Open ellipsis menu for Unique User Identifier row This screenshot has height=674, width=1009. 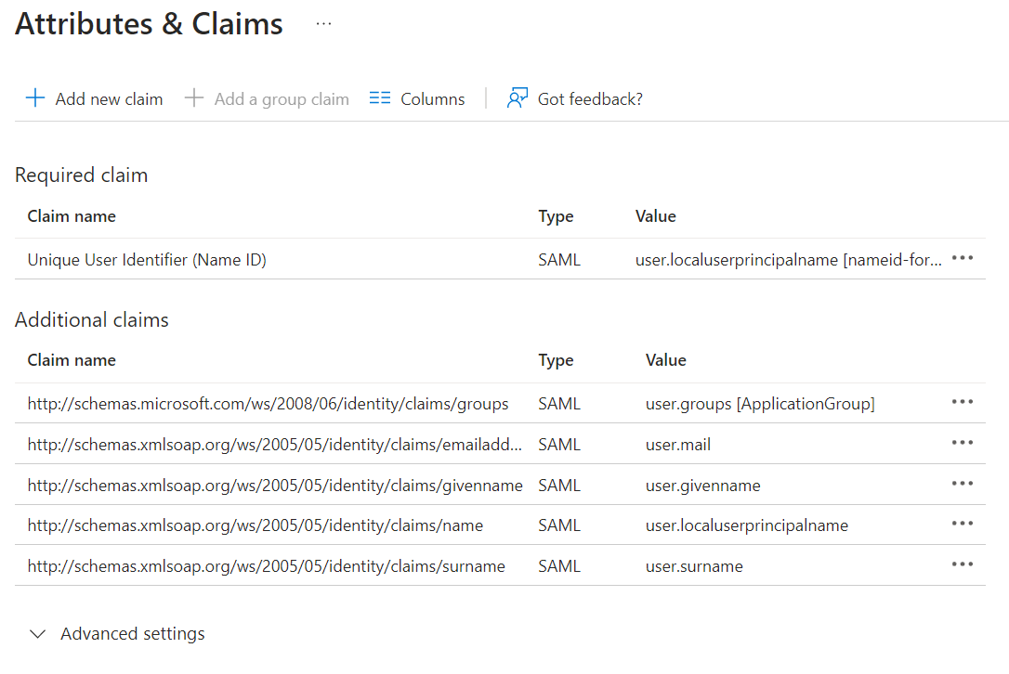[x=963, y=258]
